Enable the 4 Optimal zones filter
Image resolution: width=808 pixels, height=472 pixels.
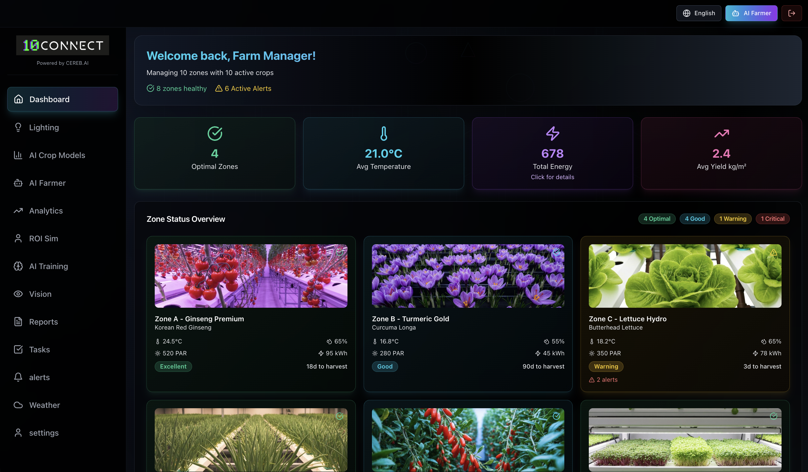click(x=657, y=218)
